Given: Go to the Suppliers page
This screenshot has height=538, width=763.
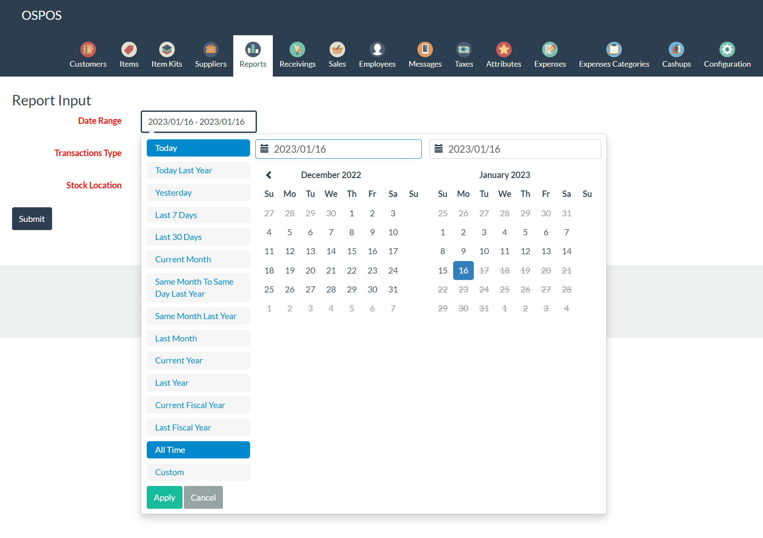Looking at the screenshot, I should point(210,55).
